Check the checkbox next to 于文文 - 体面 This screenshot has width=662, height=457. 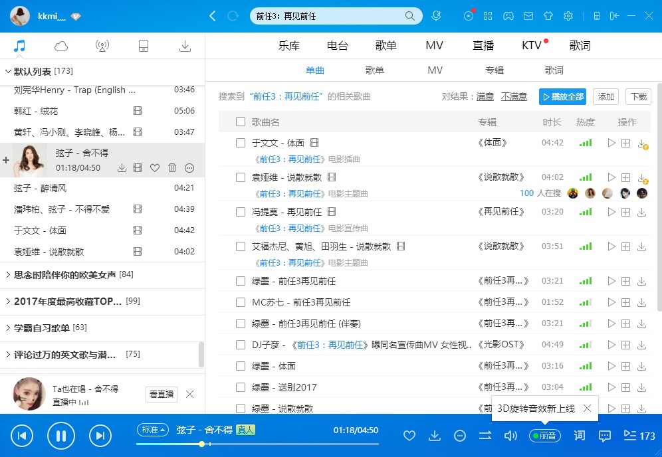pyautogui.click(x=240, y=142)
